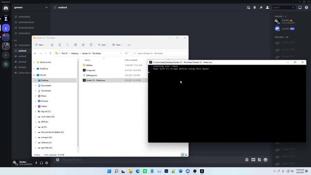The height and width of the screenshot is (175, 311).
Task: Open the New dropdown in Explorer
Action: point(40,45)
